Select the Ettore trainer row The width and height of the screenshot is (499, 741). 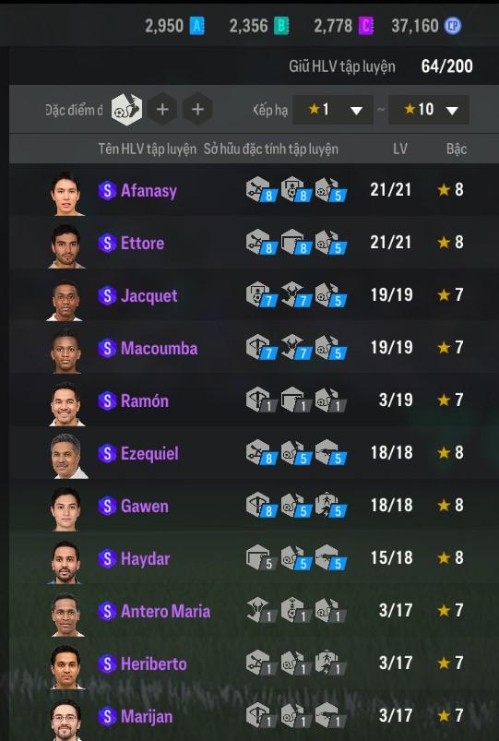coord(254,243)
